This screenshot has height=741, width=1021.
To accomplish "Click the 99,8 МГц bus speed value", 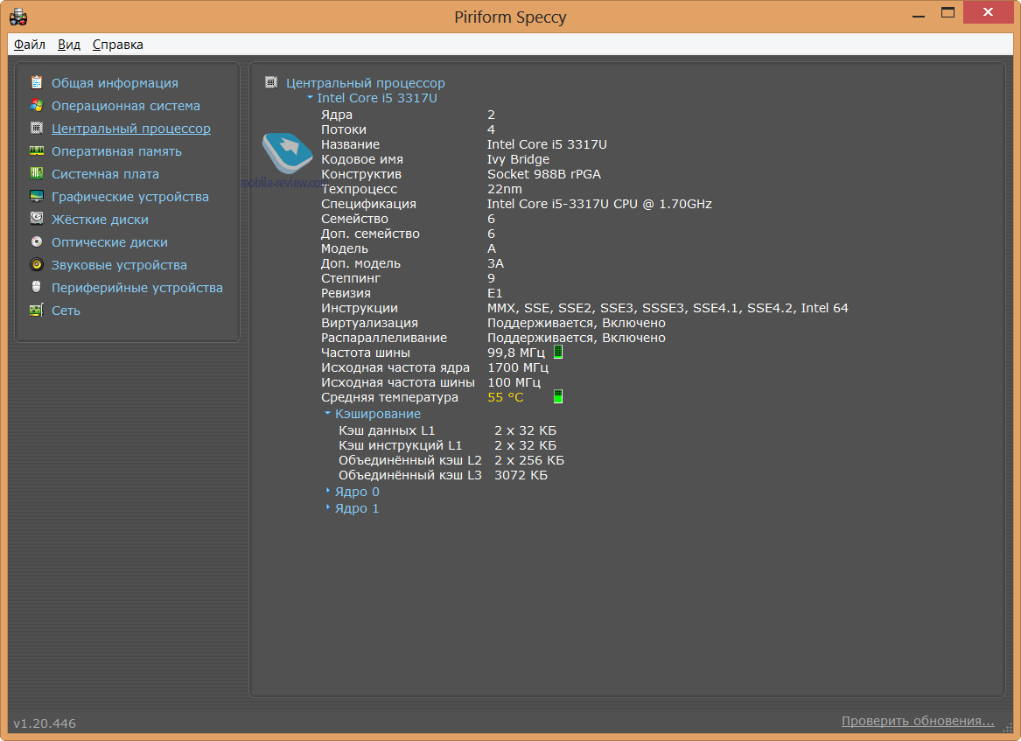I will click(x=516, y=353).
